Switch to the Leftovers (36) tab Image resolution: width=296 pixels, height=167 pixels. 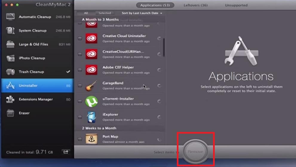[196, 5]
